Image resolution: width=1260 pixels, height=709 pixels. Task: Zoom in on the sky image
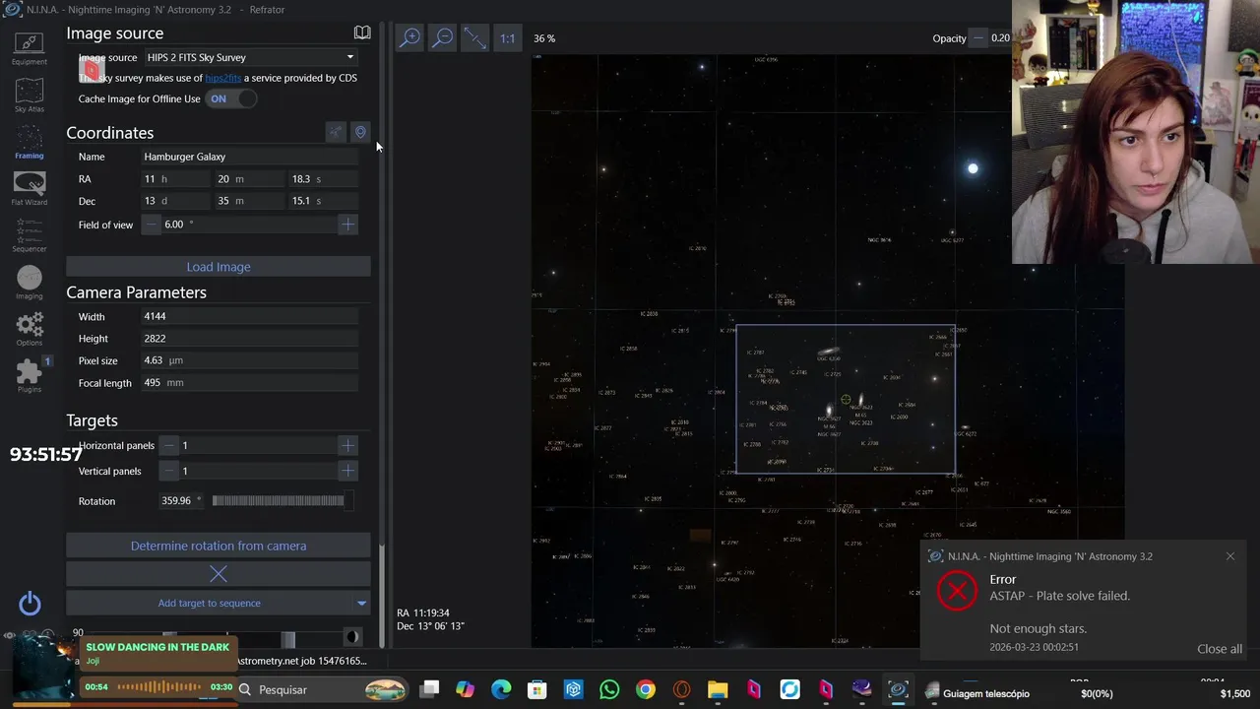[409, 37]
